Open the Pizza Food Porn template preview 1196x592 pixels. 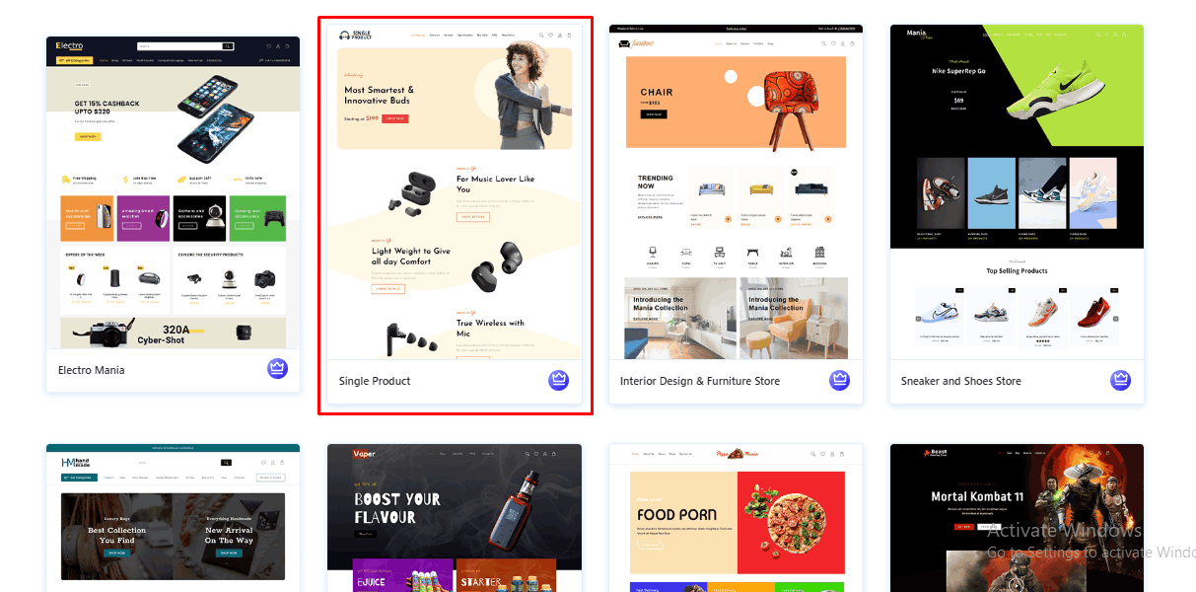tap(736, 518)
